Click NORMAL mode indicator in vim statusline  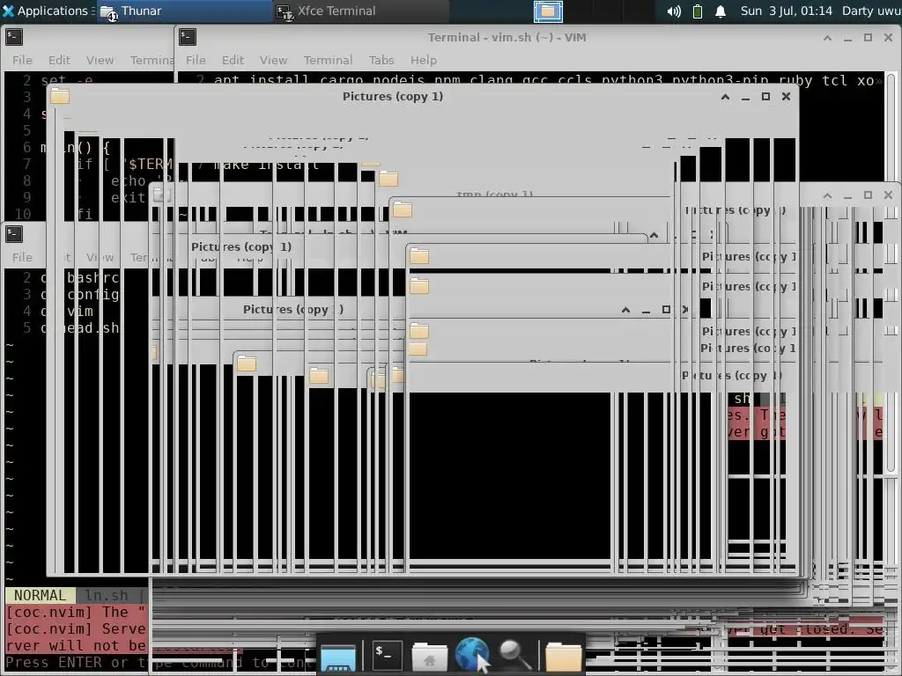click(40, 596)
